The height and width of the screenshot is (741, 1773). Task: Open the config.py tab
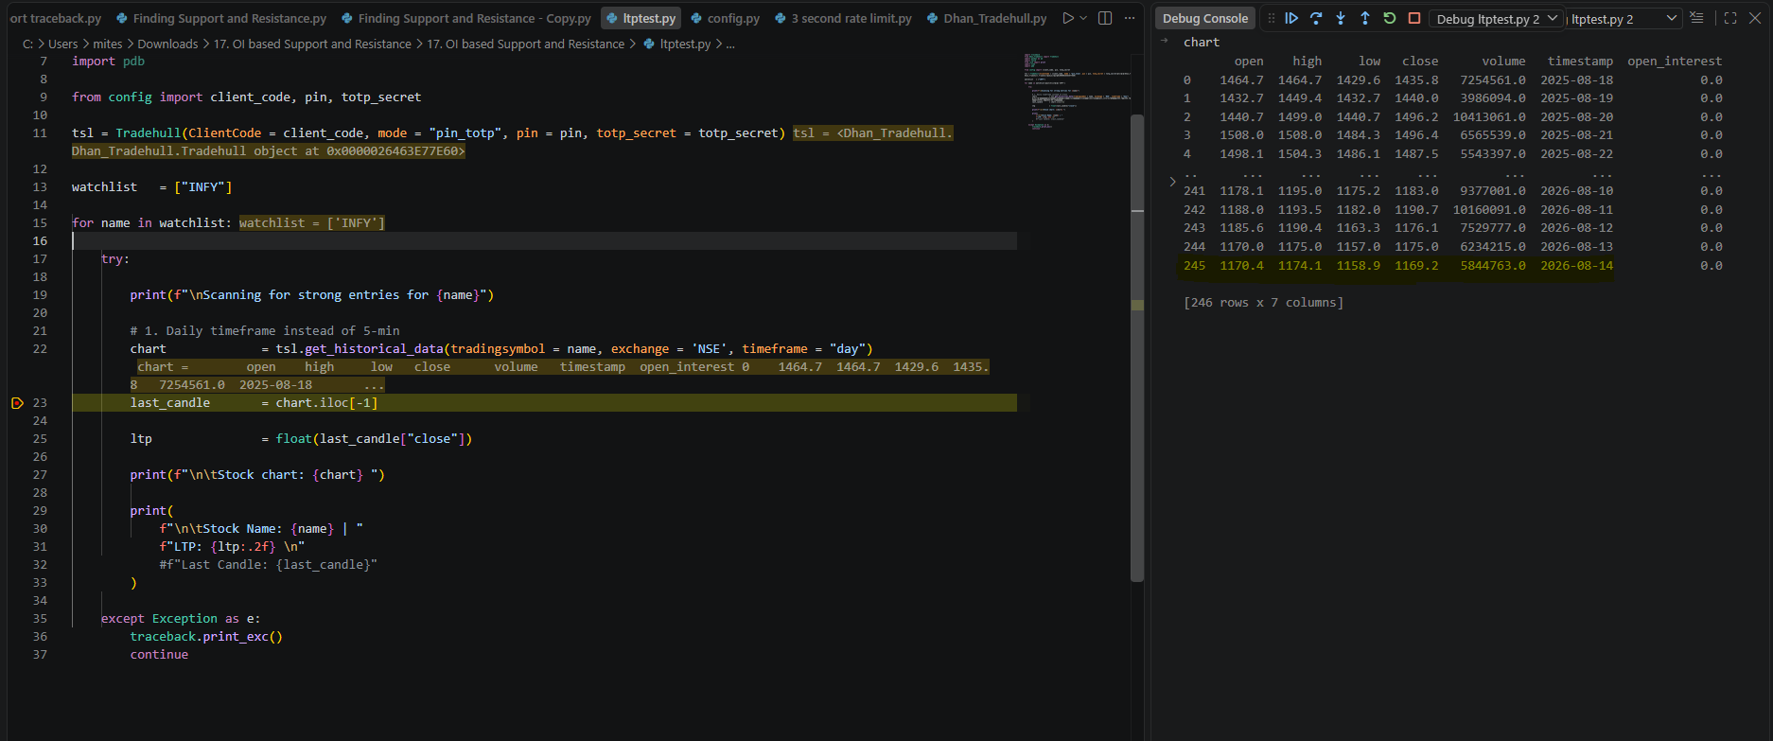point(725,18)
